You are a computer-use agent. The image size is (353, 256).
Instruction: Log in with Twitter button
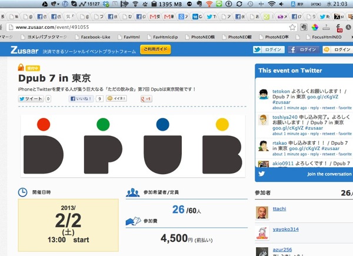pos(269,49)
